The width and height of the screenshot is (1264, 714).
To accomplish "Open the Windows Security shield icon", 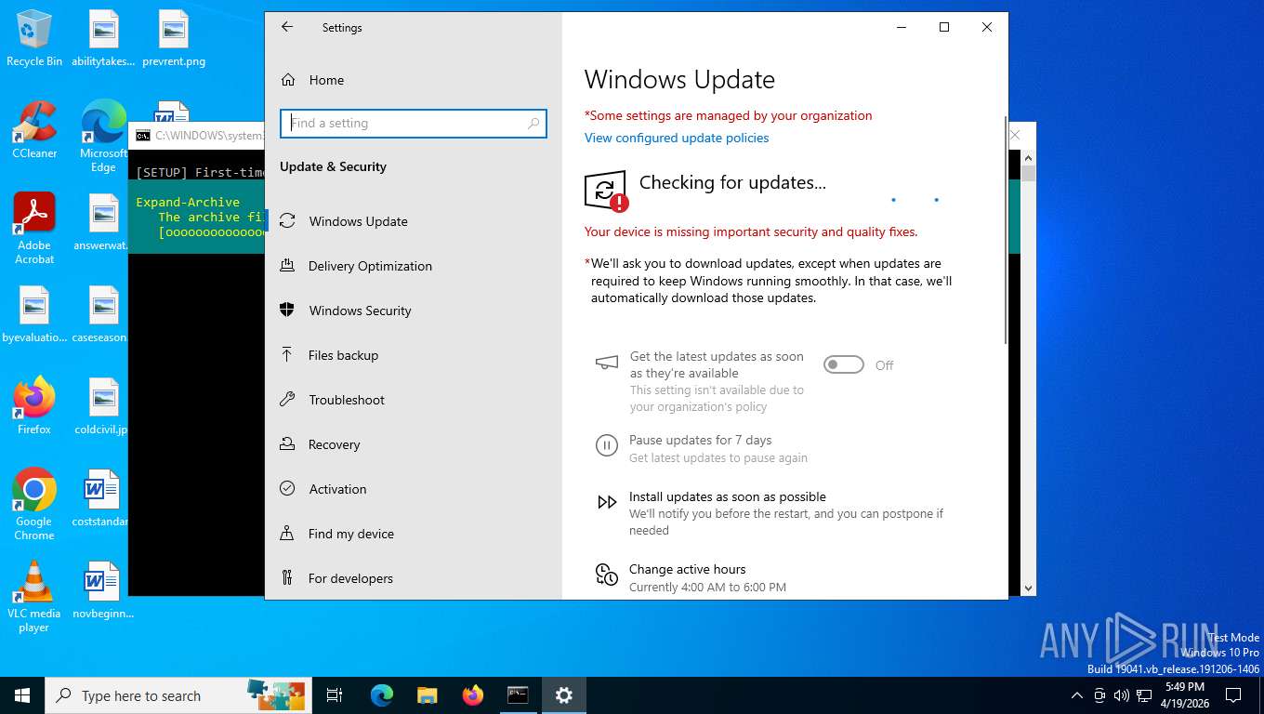I will click(287, 311).
